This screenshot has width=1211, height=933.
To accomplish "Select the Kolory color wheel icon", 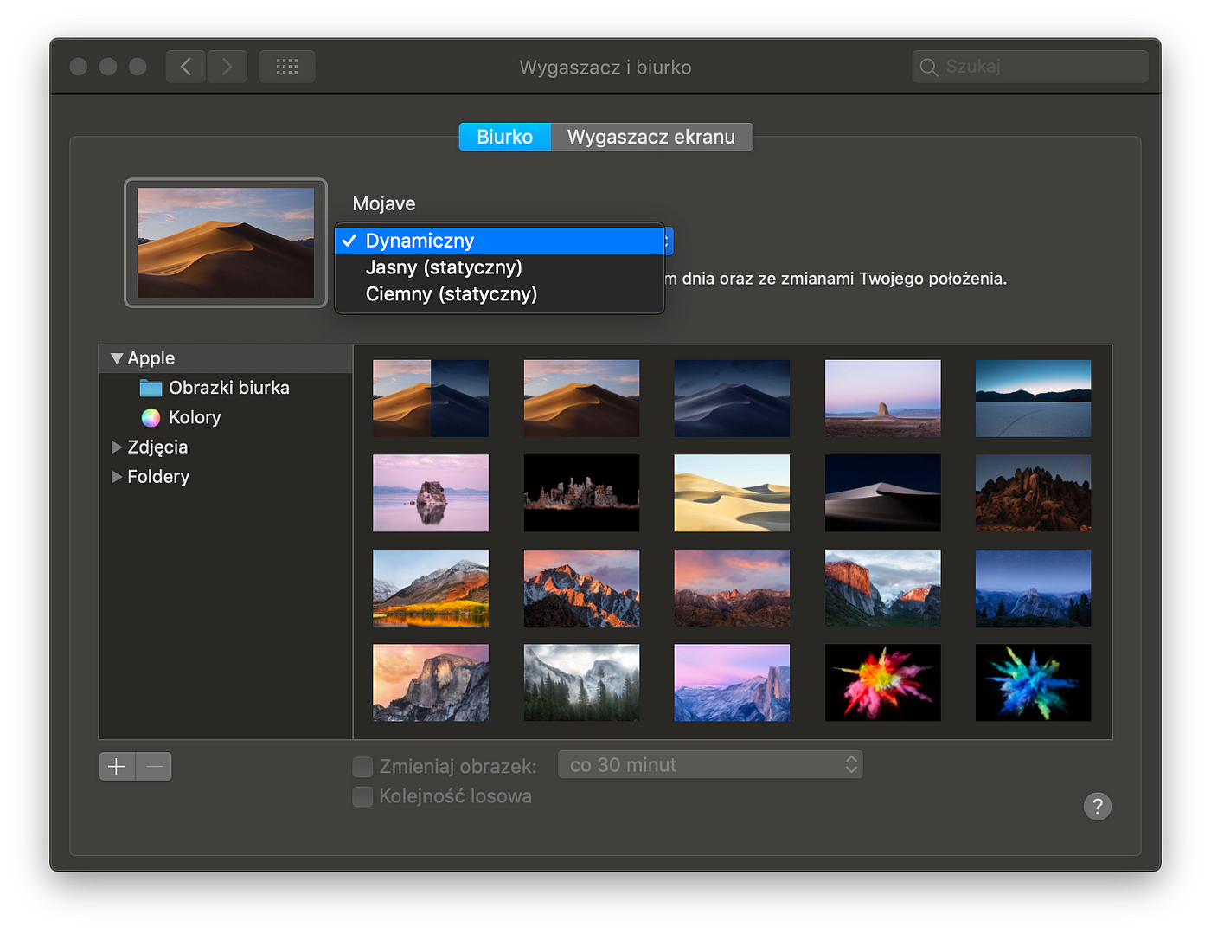I will click(x=151, y=418).
